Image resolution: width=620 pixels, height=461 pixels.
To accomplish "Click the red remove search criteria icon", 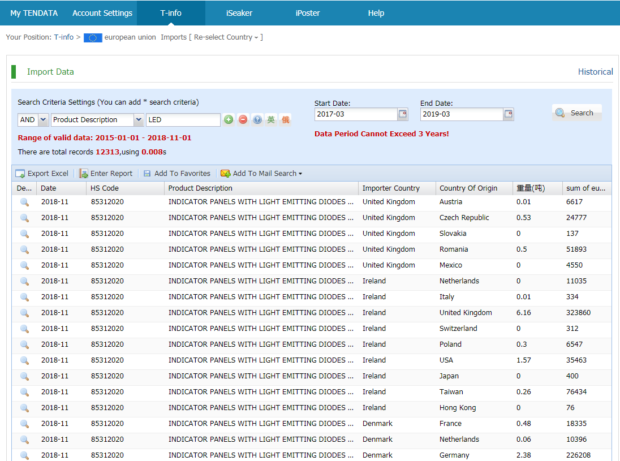I will click(x=243, y=120).
